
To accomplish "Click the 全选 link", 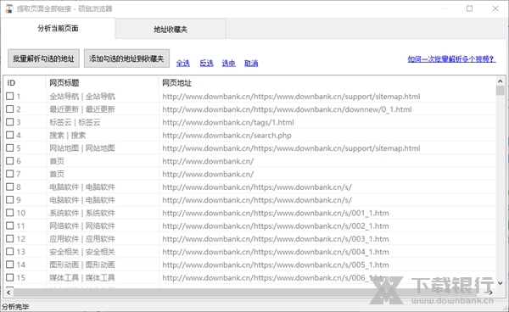I will tap(182, 63).
